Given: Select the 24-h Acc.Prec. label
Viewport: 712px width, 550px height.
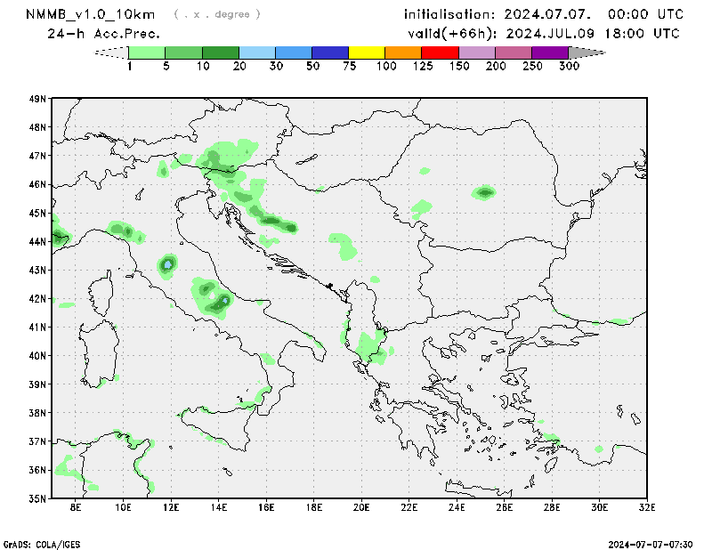Looking at the screenshot, I should pos(103,34).
